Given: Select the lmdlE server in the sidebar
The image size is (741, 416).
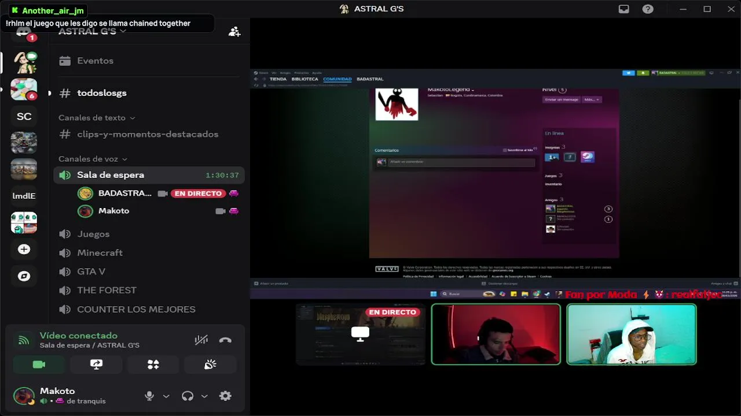Looking at the screenshot, I should (24, 196).
